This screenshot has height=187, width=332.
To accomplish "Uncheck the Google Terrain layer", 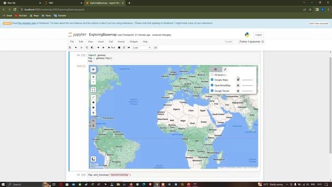I will tap(212, 91).
